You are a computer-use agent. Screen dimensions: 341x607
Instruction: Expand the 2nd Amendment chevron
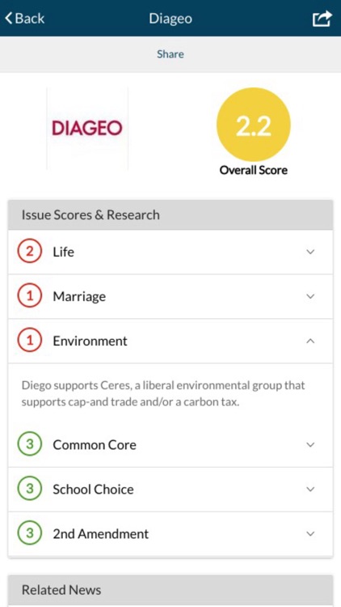point(310,533)
